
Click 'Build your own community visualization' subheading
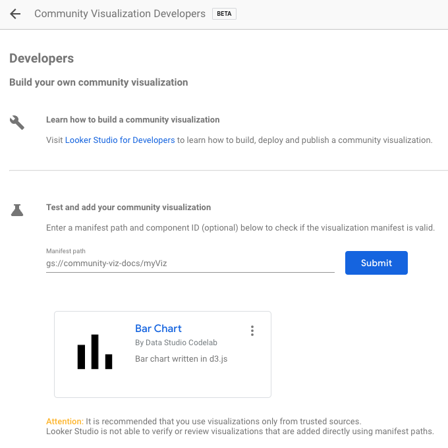pyautogui.click(x=99, y=82)
